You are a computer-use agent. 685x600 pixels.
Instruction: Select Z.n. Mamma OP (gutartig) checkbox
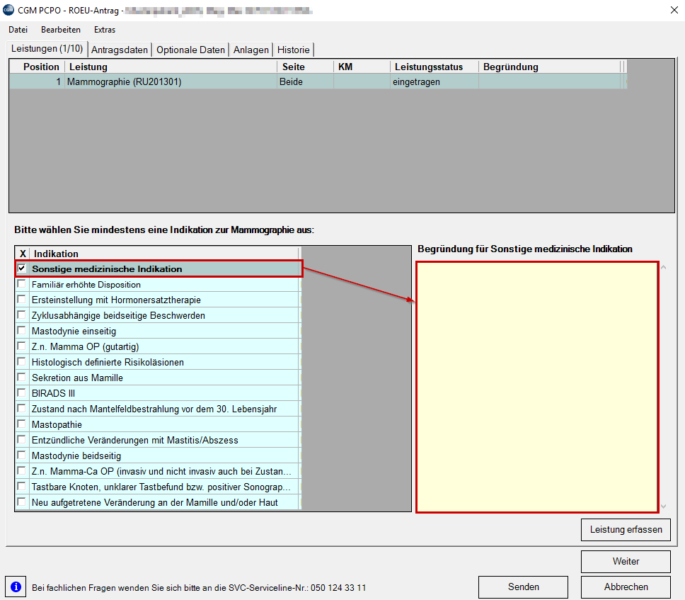[21, 346]
